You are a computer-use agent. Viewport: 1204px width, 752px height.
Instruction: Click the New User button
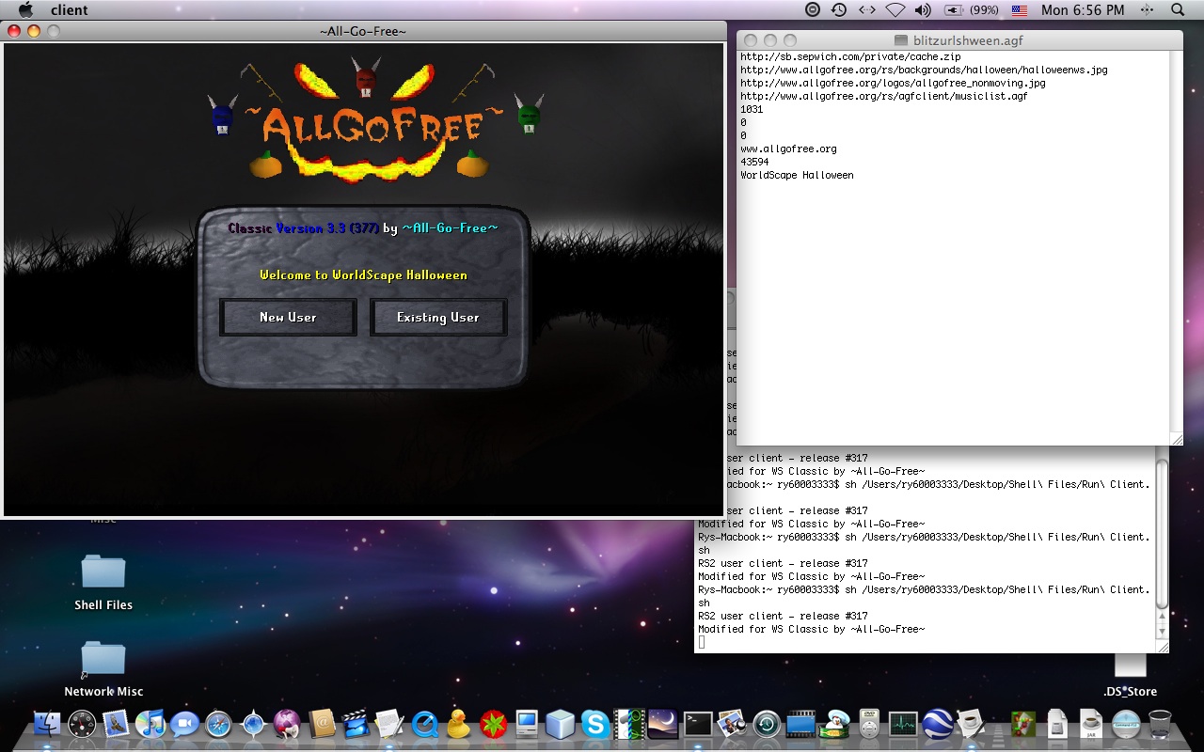click(288, 318)
